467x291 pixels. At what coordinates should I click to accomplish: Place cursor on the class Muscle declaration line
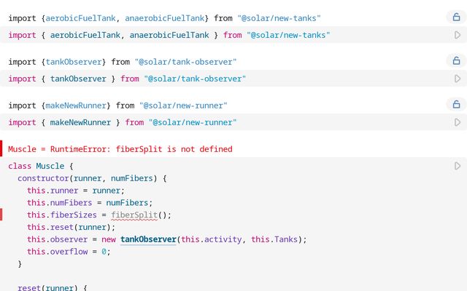[41, 166]
